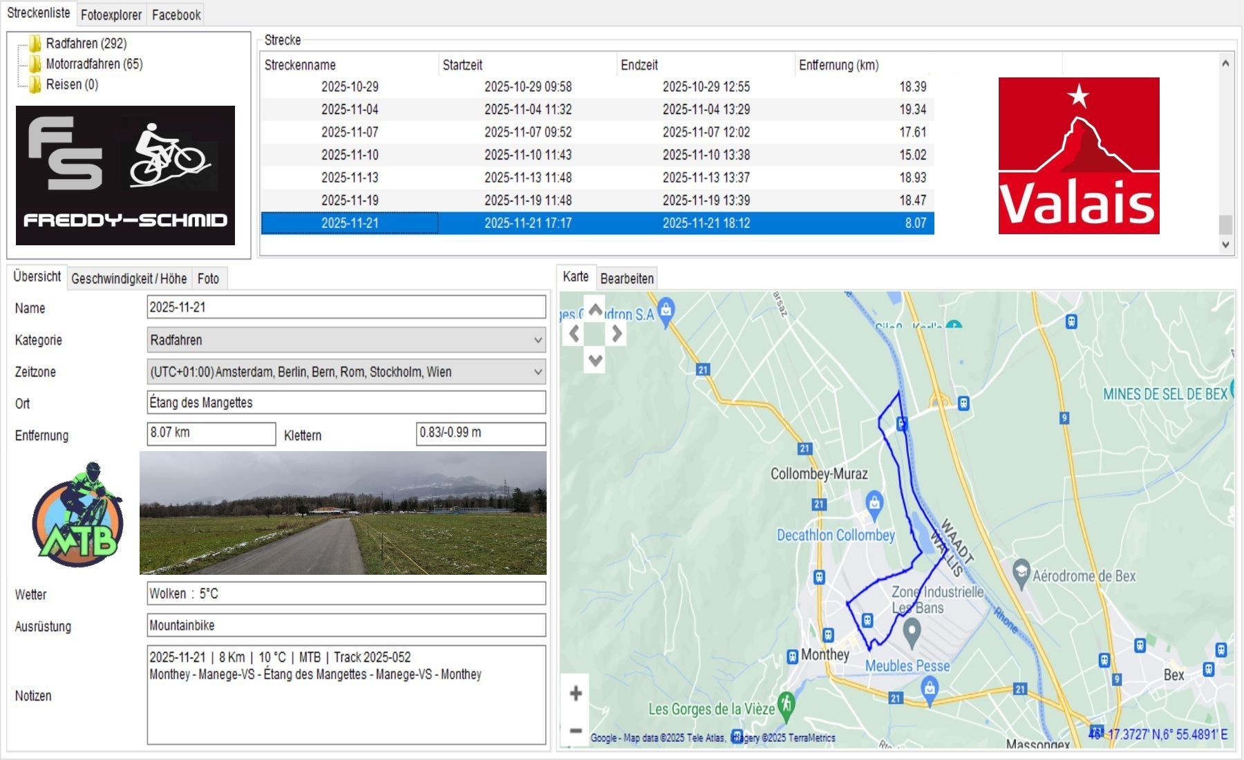The image size is (1244, 760).
Task: Click the Decathlon Collombey shopping marker
Action: 874,502
